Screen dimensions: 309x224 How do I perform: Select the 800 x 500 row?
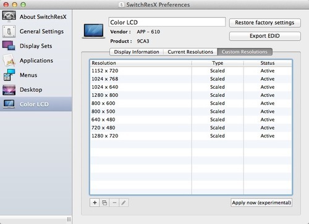(191, 112)
